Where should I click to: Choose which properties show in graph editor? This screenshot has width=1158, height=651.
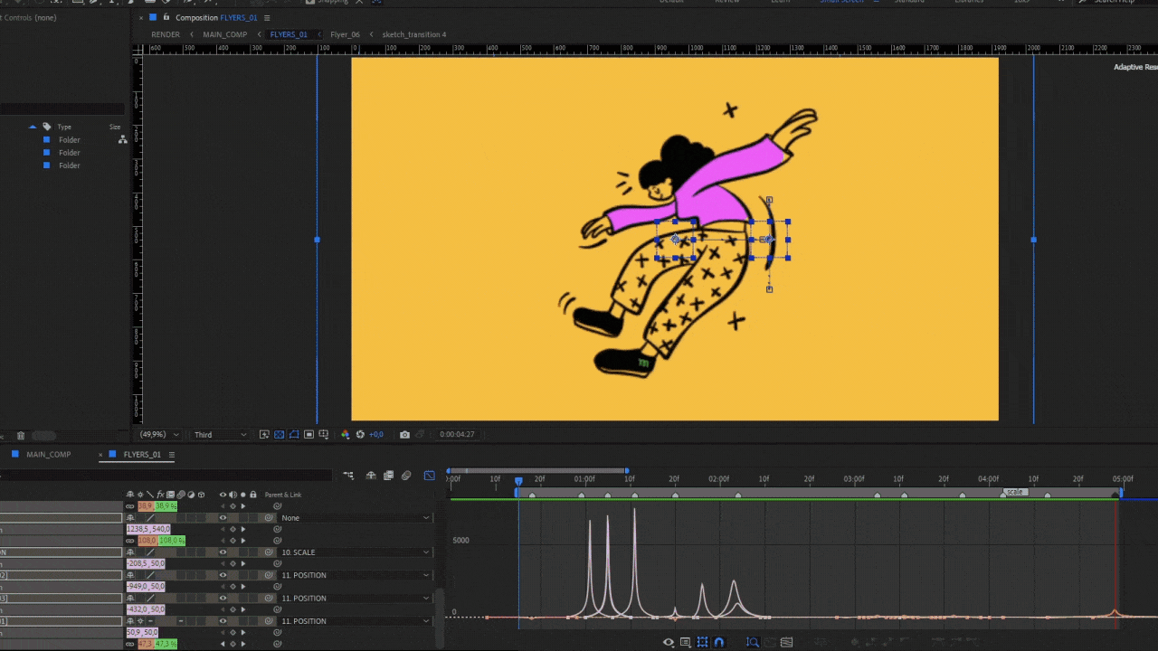(x=669, y=643)
